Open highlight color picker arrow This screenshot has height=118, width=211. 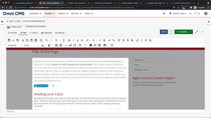[x=52, y=45]
